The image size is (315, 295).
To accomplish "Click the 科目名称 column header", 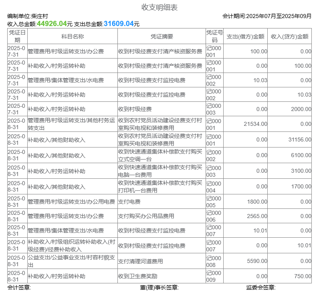I will click(72, 36).
